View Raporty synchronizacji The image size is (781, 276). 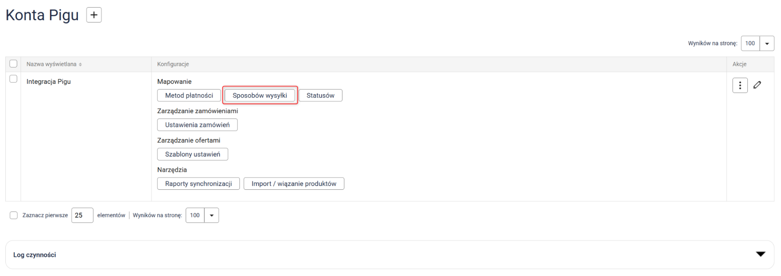coord(198,184)
